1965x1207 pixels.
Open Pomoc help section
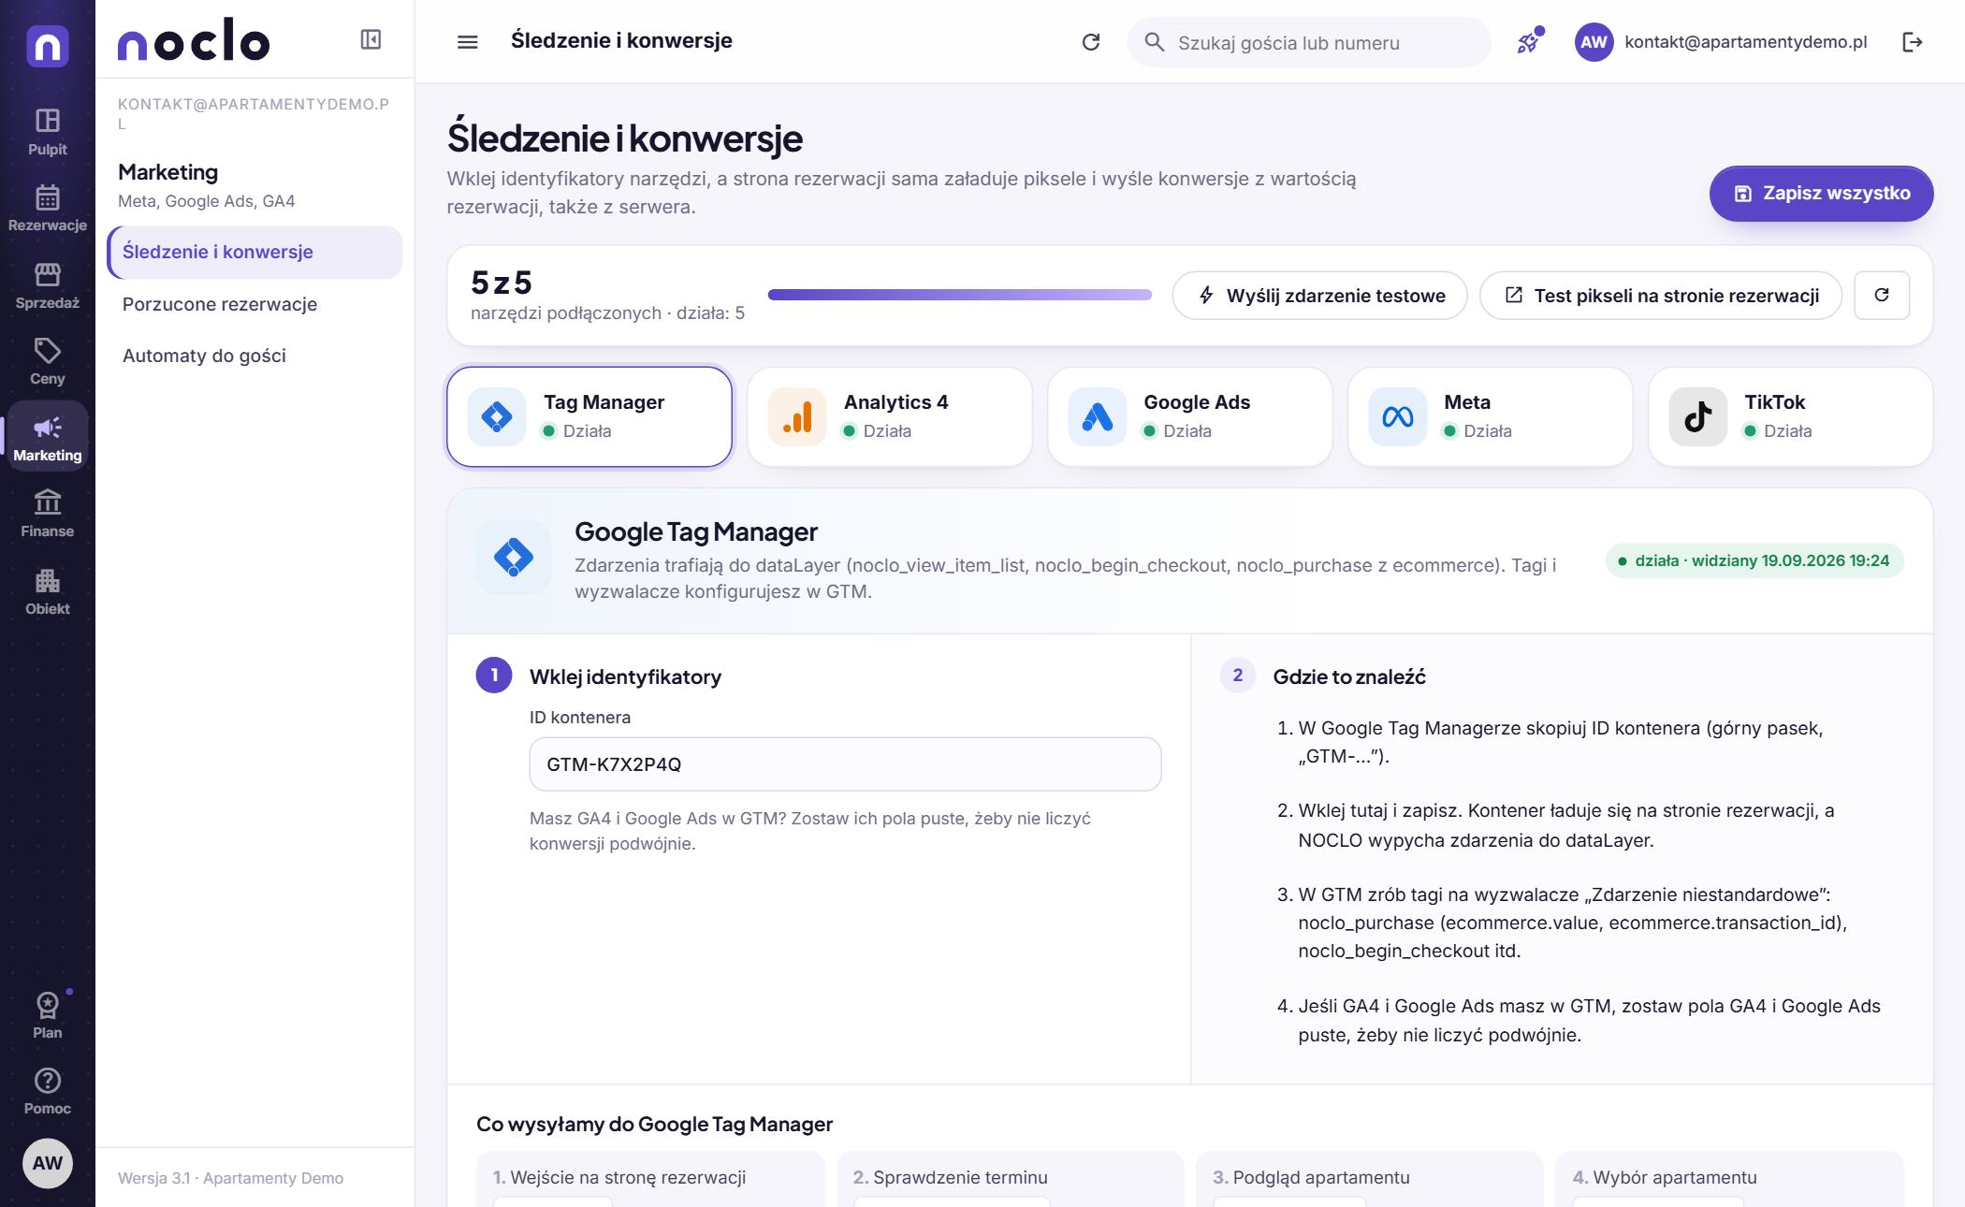(48, 1092)
